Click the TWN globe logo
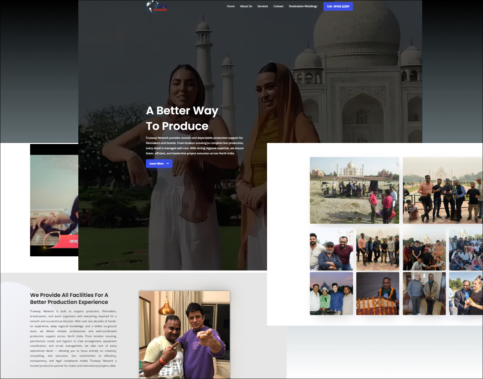The image size is (483, 379). (x=157, y=7)
